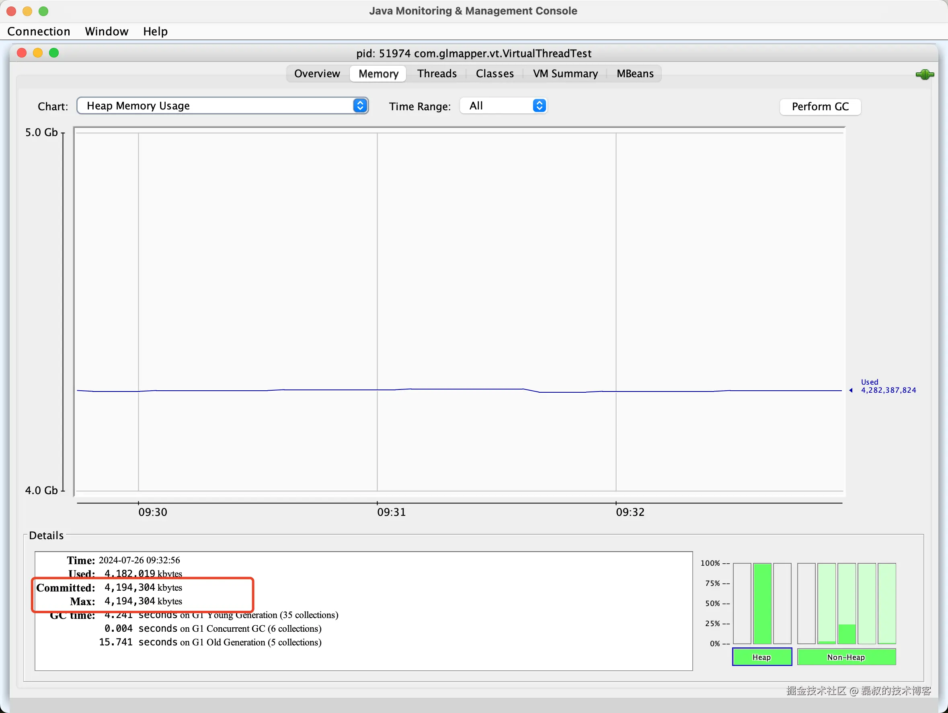The width and height of the screenshot is (948, 713).
Task: Select the full green heap pool bar
Action: coord(762,603)
